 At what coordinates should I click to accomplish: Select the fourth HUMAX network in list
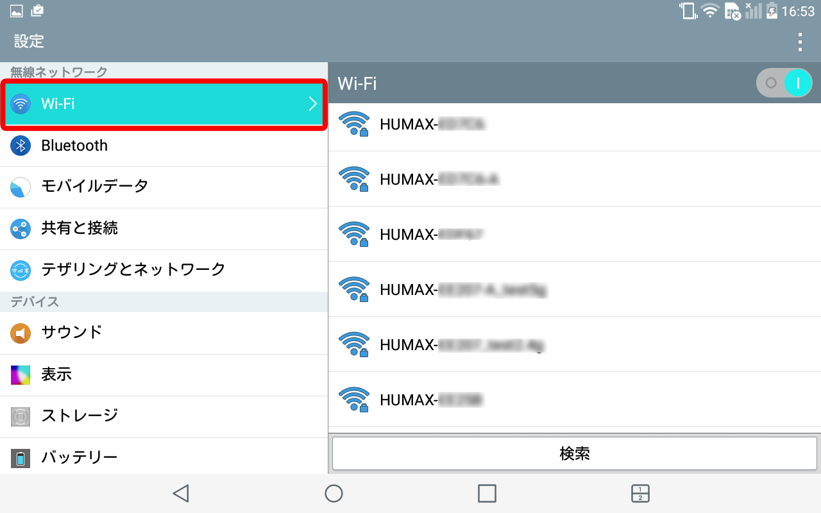click(575, 290)
